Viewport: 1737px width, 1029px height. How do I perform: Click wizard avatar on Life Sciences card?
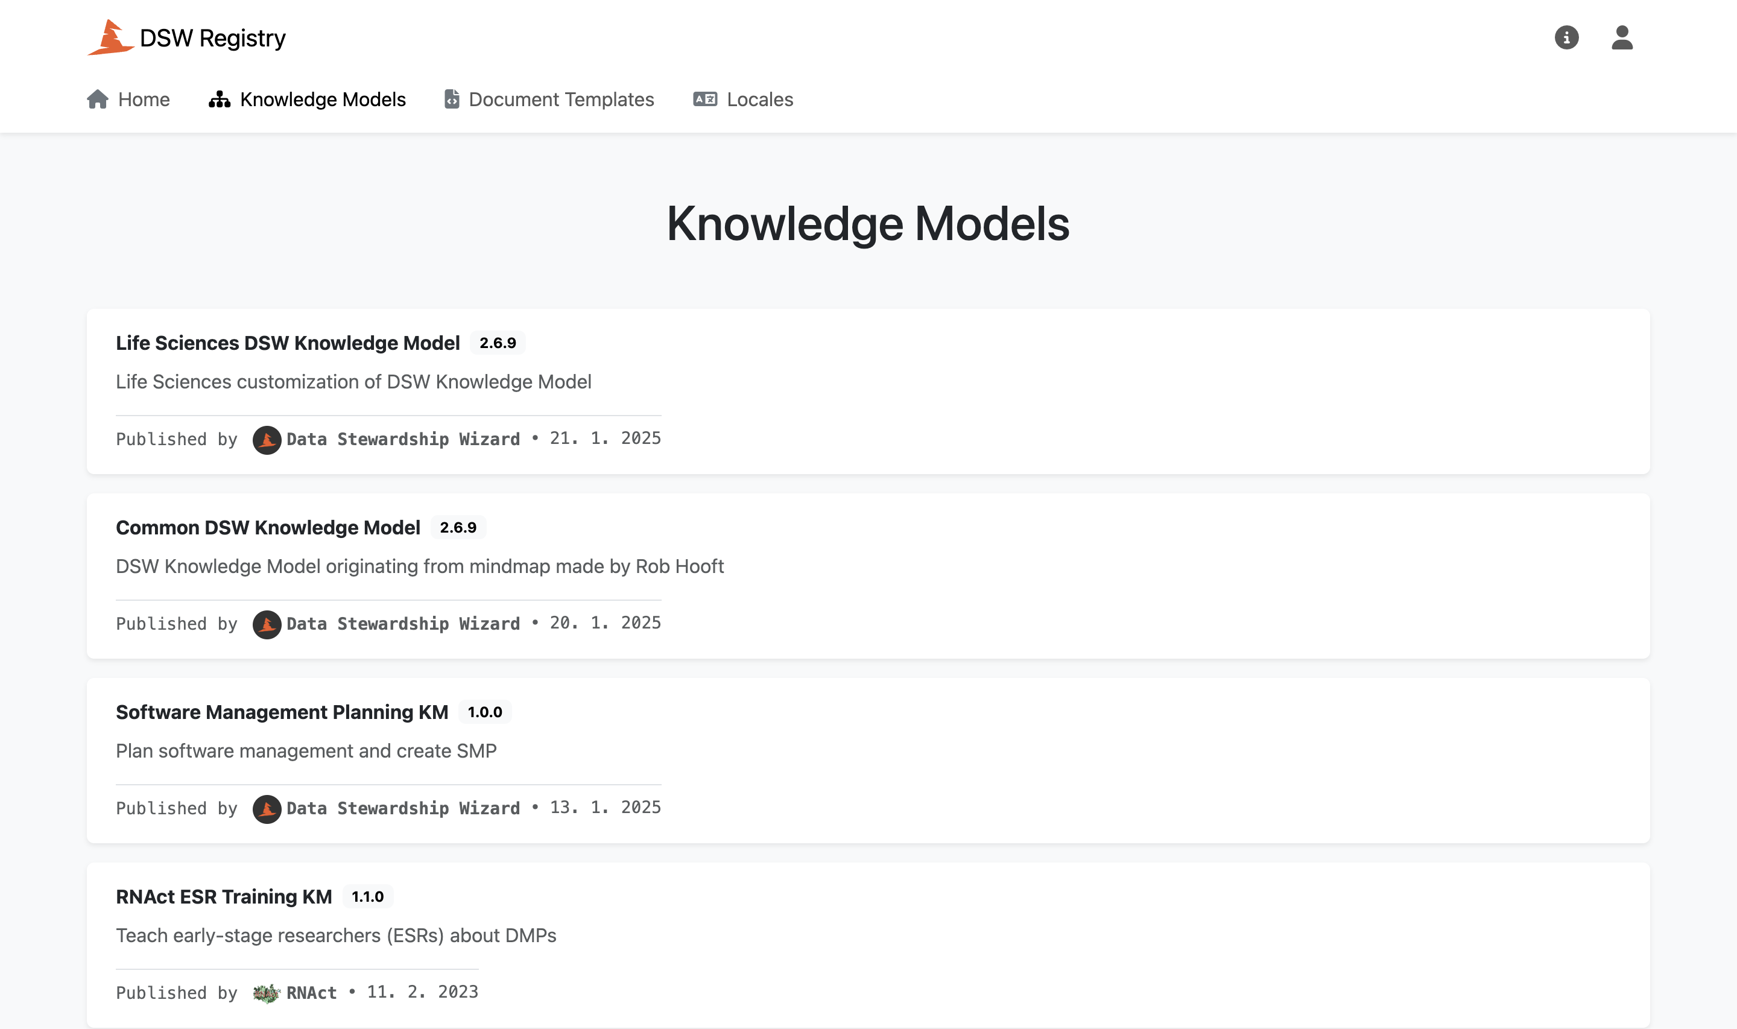[x=267, y=440]
